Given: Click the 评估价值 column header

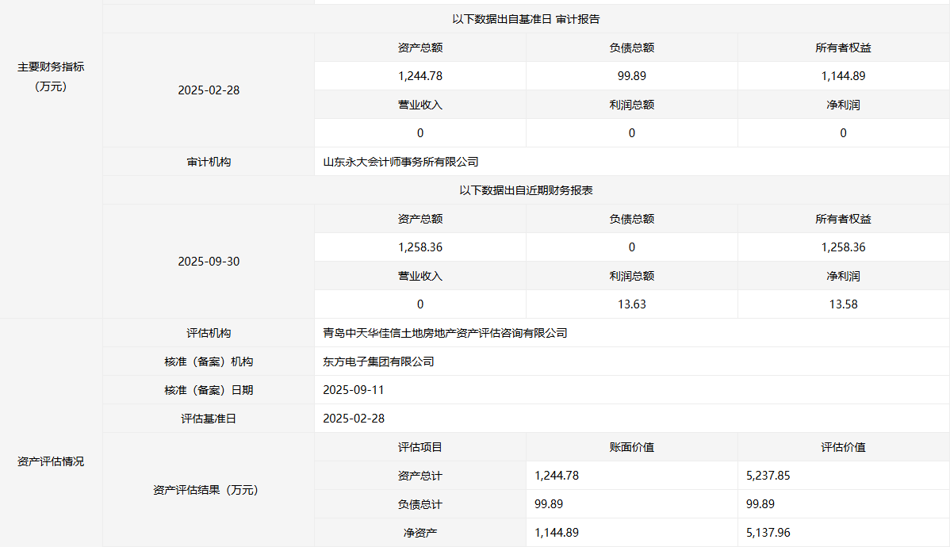Looking at the screenshot, I should point(843,447).
